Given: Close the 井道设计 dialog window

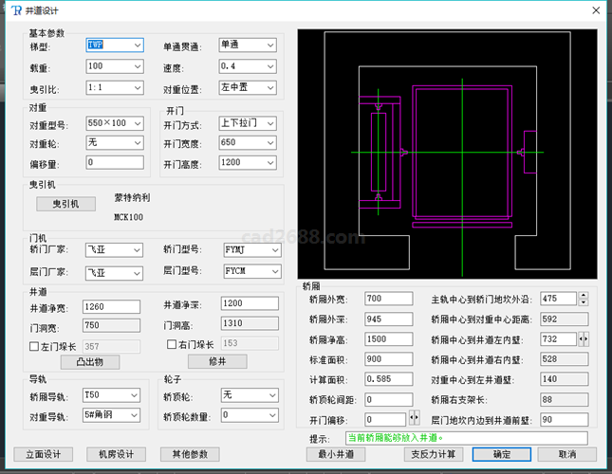Looking at the screenshot, I should [x=595, y=10].
